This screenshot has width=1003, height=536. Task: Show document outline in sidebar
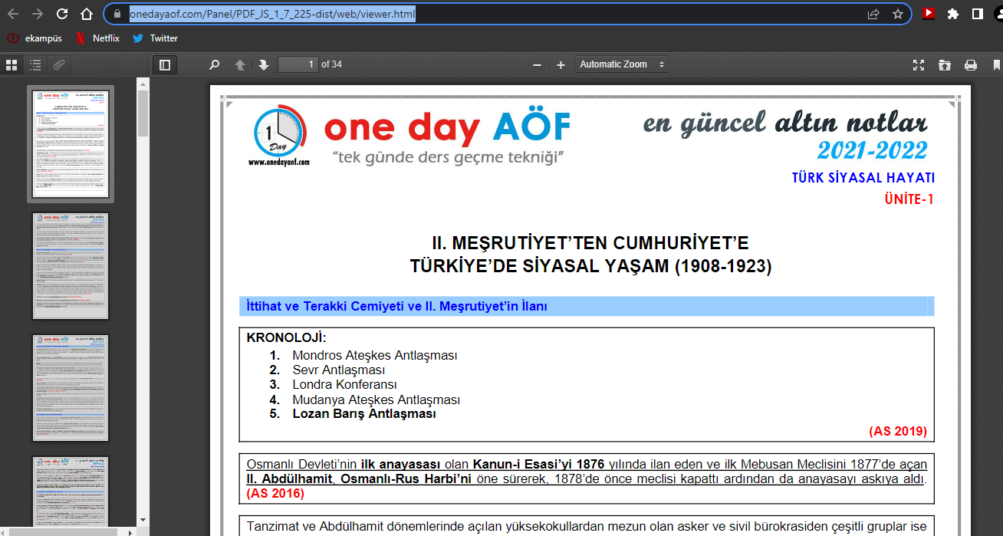pyautogui.click(x=35, y=65)
